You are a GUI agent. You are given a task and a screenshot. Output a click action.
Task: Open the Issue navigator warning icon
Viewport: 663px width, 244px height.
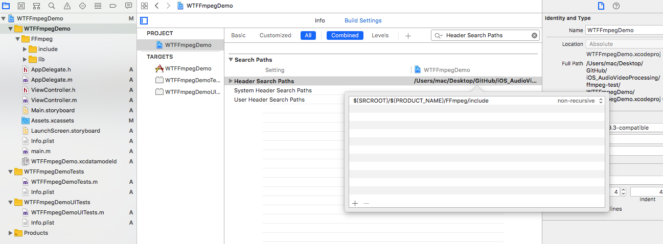[67, 6]
